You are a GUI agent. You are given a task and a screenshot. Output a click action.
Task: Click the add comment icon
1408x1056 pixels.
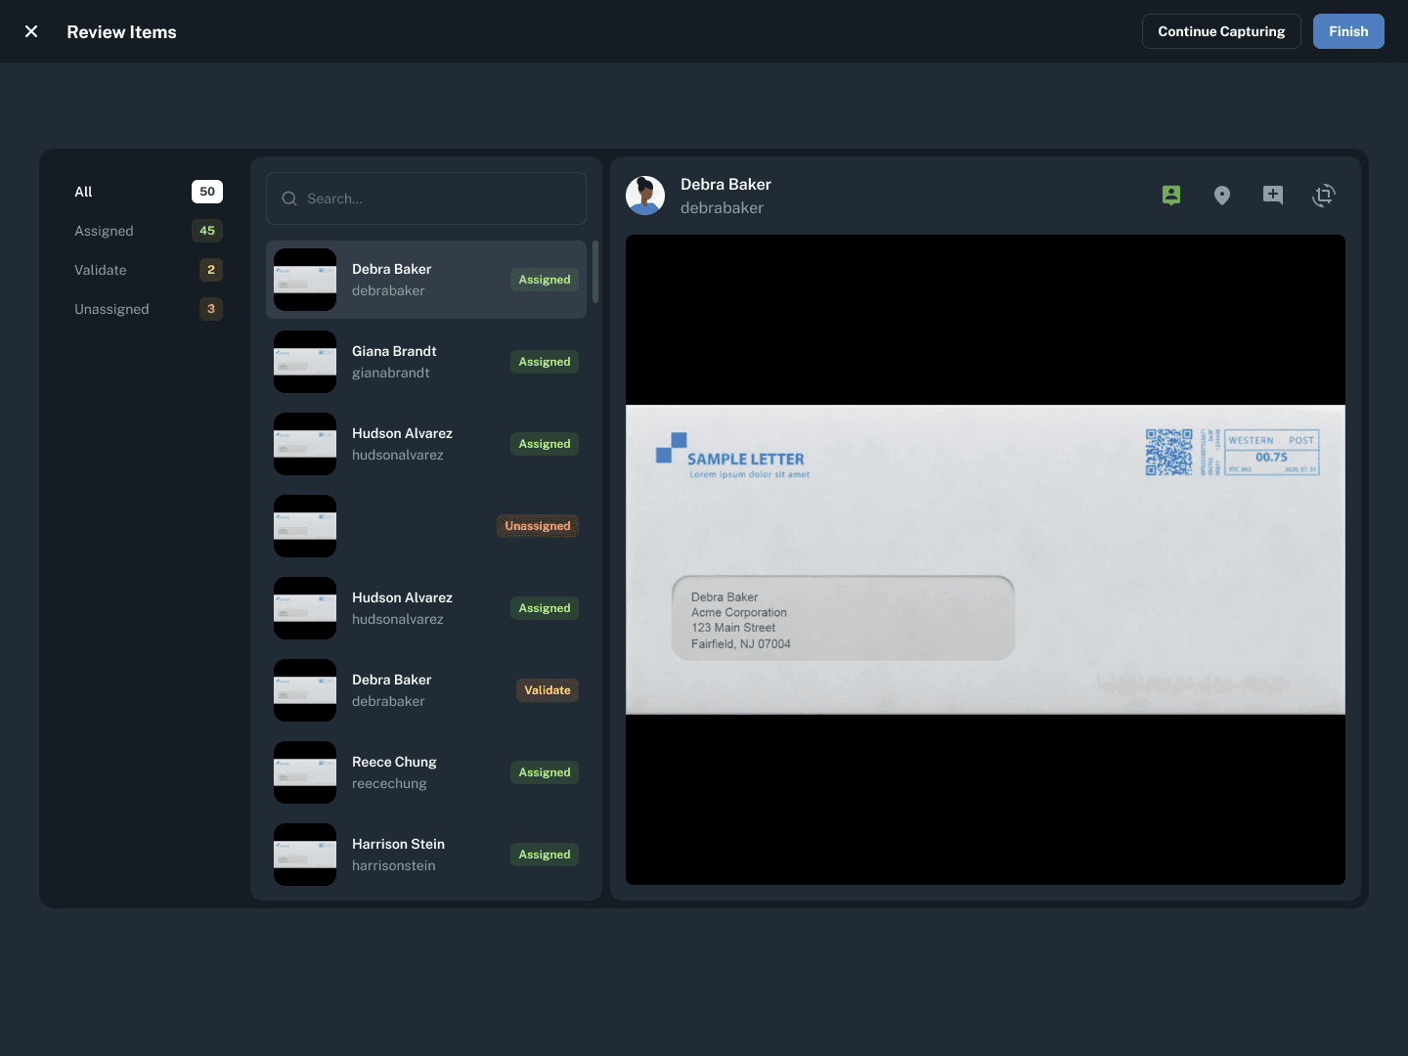1273,196
